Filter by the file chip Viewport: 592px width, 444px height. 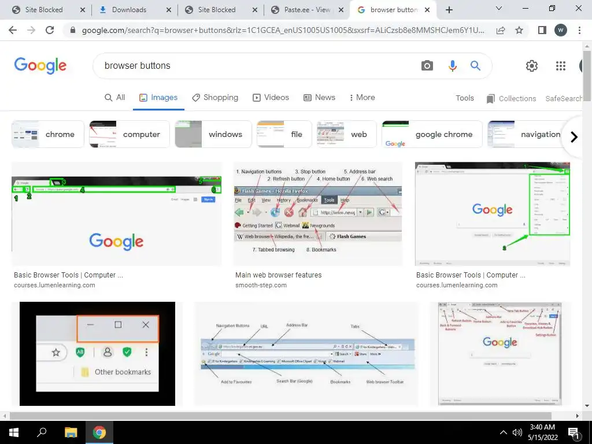(284, 134)
